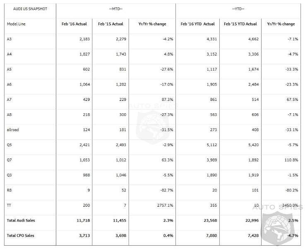Viewport: 305px width, 249px height.
Task: Click the Q5 2,421 sales value
Action: click(x=82, y=145)
